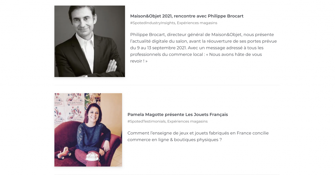The image size is (335, 175).
Task: Click the words Les Jouets Français in the second title
Action: click(x=207, y=115)
